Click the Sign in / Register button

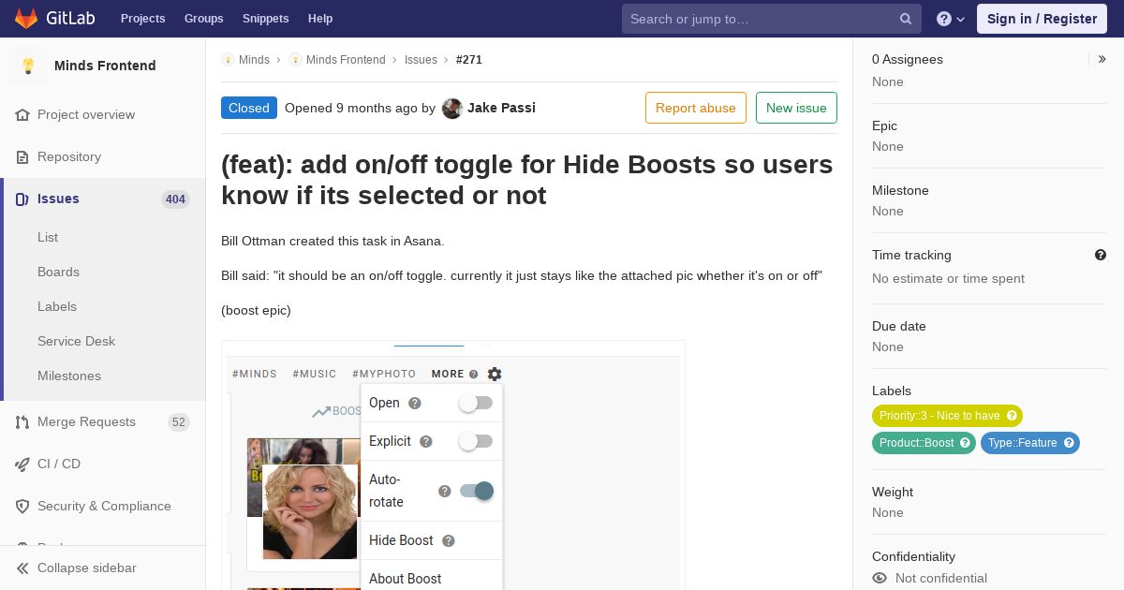pyautogui.click(x=1042, y=19)
